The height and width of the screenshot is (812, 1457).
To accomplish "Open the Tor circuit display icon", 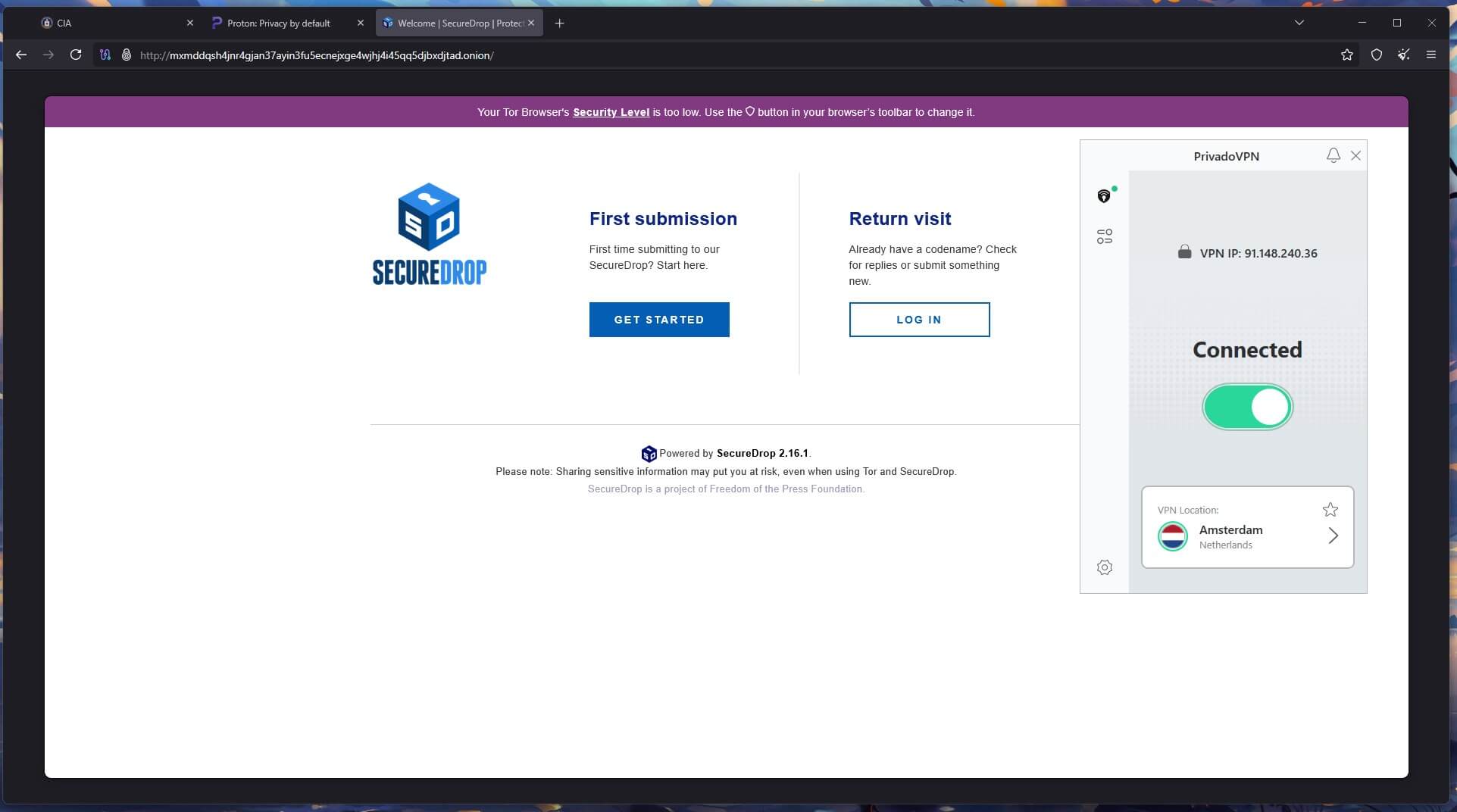I will 105,55.
